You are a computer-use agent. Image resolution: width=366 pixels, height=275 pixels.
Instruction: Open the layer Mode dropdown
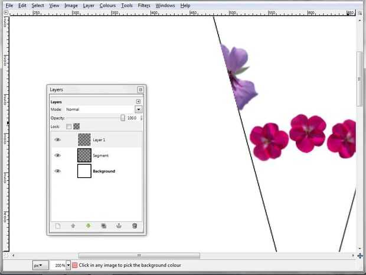[138, 110]
